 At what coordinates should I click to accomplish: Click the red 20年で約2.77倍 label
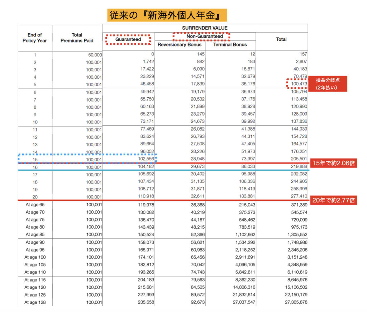pos(333,200)
